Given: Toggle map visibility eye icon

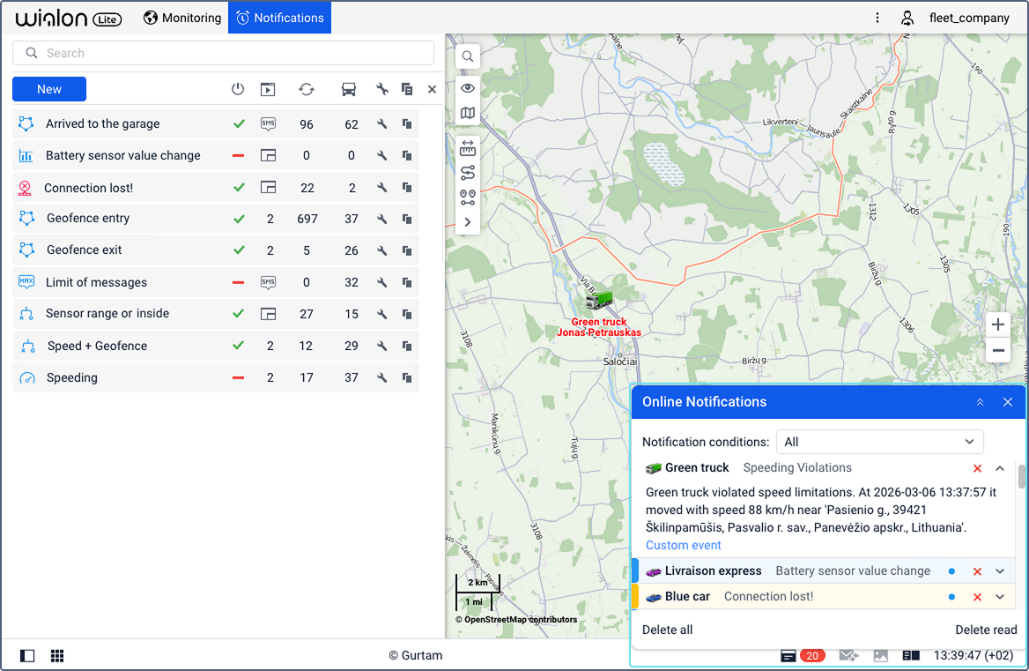Looking at the screenshot, I should [x=468, y=88].
